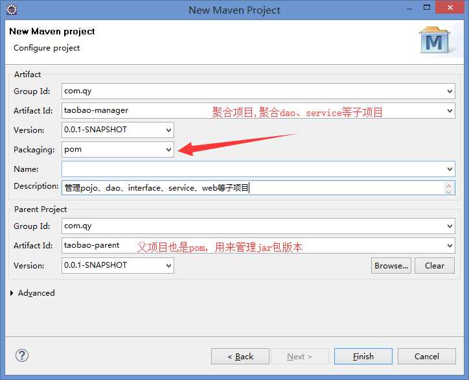Screen dimensions: 469x380
Task: Open the Packaging pom dropdown arrow
Action: pyautogui.click(x=168, y=150)
